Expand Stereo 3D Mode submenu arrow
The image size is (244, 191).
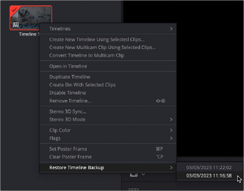tap(171, 120)
